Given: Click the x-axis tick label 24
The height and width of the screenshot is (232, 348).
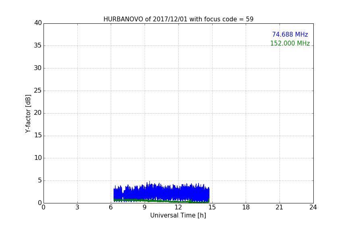Looking at the screenshot, I should pos(313,207).
